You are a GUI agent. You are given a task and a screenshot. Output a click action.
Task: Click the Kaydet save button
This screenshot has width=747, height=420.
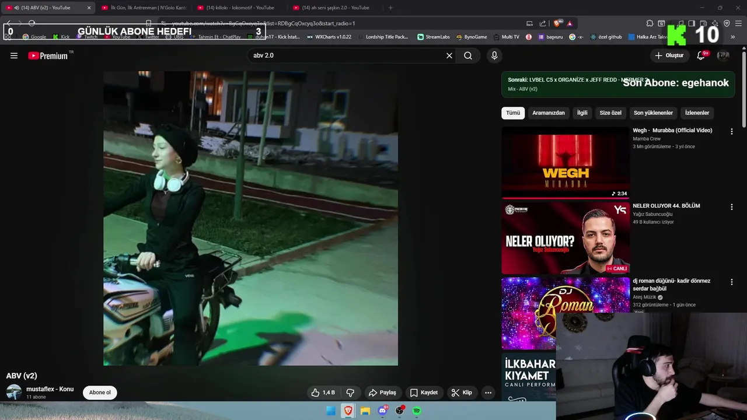[424, 393]
